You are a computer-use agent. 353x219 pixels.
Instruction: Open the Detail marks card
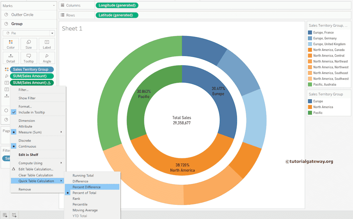click(x=11, y=58)
